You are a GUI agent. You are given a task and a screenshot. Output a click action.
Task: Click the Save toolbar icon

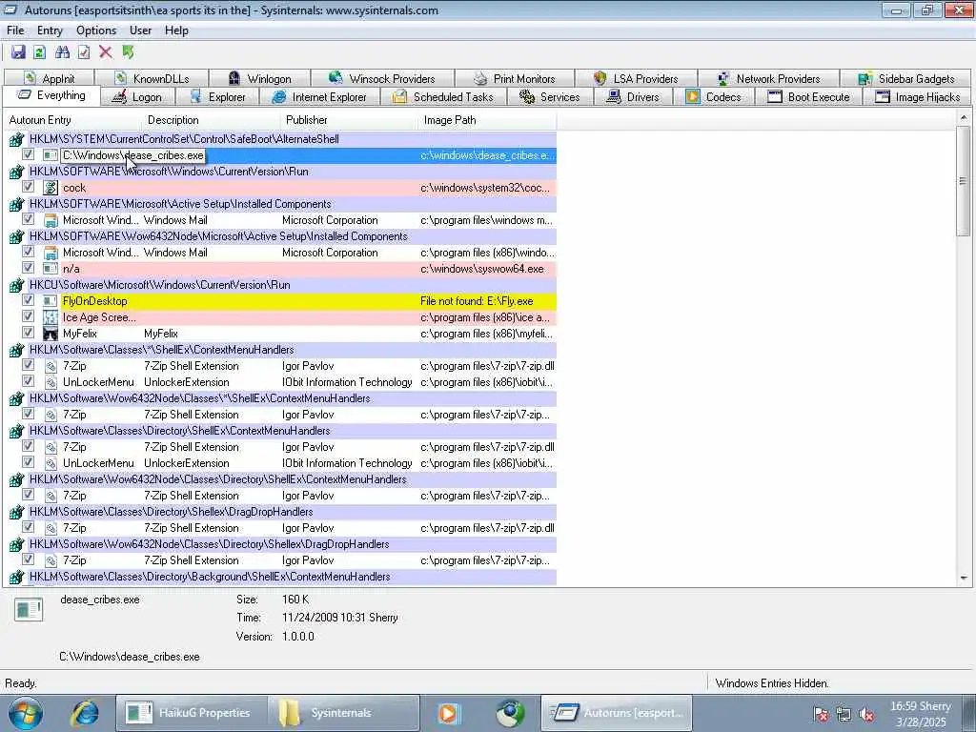[x=18, y=52]
